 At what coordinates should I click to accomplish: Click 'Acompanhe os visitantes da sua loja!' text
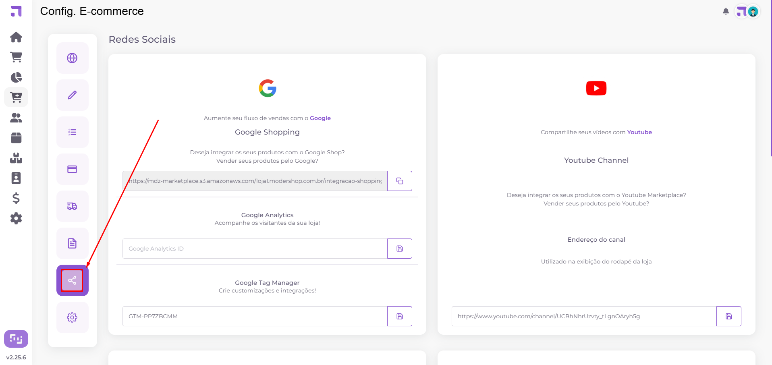(x=267, y=223)
